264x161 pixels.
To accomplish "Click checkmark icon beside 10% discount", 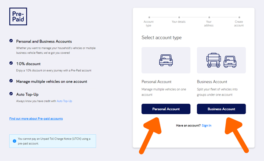I will click(x=11, y=63).
